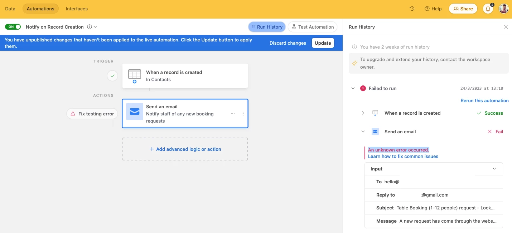Select When a record is created trigger card

pos(185,76)
